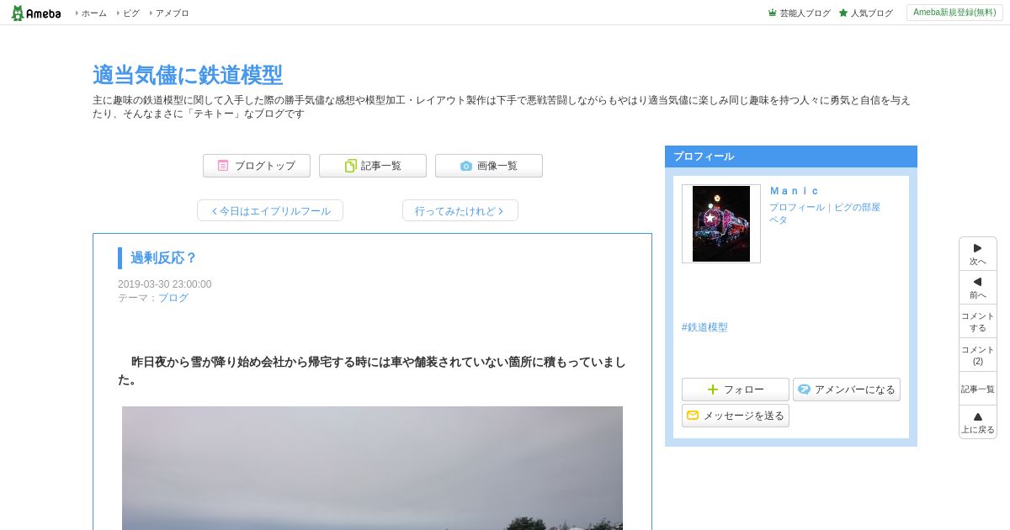Viewport: 1010px width, 530px height.
Task: Click メッセージを送る button
Action: [736, 416]
